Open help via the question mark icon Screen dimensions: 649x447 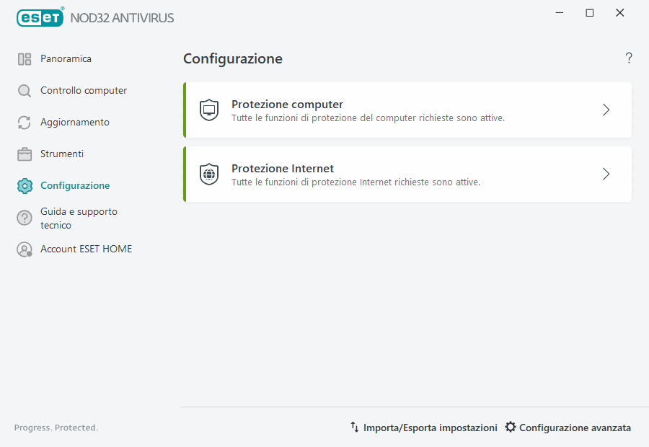[628, 58]
